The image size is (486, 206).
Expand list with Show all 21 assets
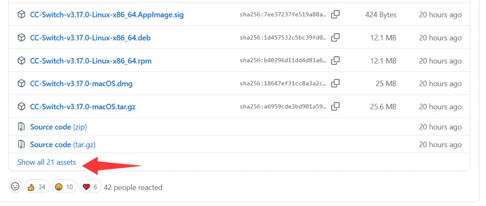point(47,162)
